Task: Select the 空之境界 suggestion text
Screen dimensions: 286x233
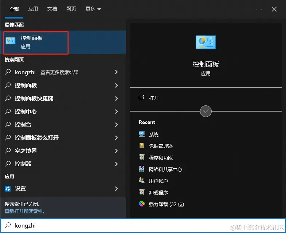Action: pyautogui.click(x=26, y=151)
